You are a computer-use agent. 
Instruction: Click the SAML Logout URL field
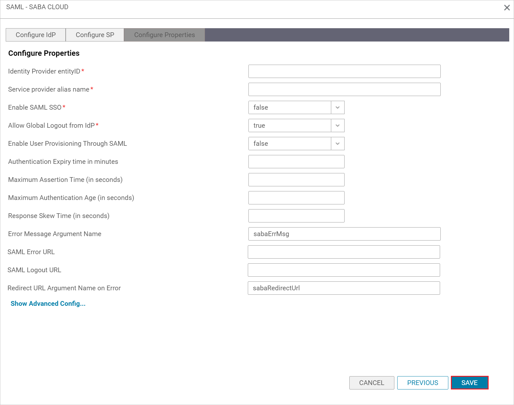click(343, 270)
